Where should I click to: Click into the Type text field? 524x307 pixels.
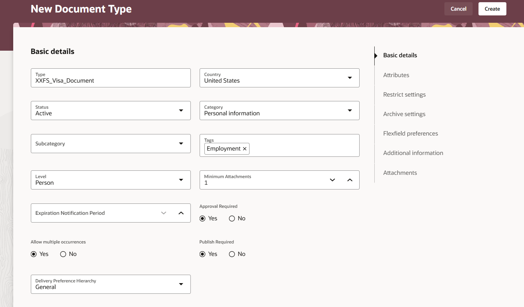[x=111, y=78]
